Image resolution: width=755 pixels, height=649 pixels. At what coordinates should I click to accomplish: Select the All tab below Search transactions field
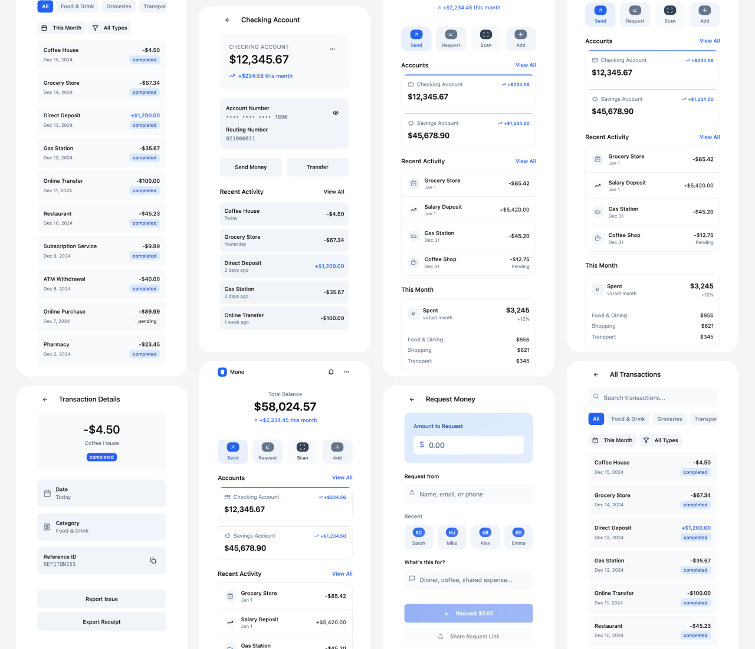[x=596, y=419]
